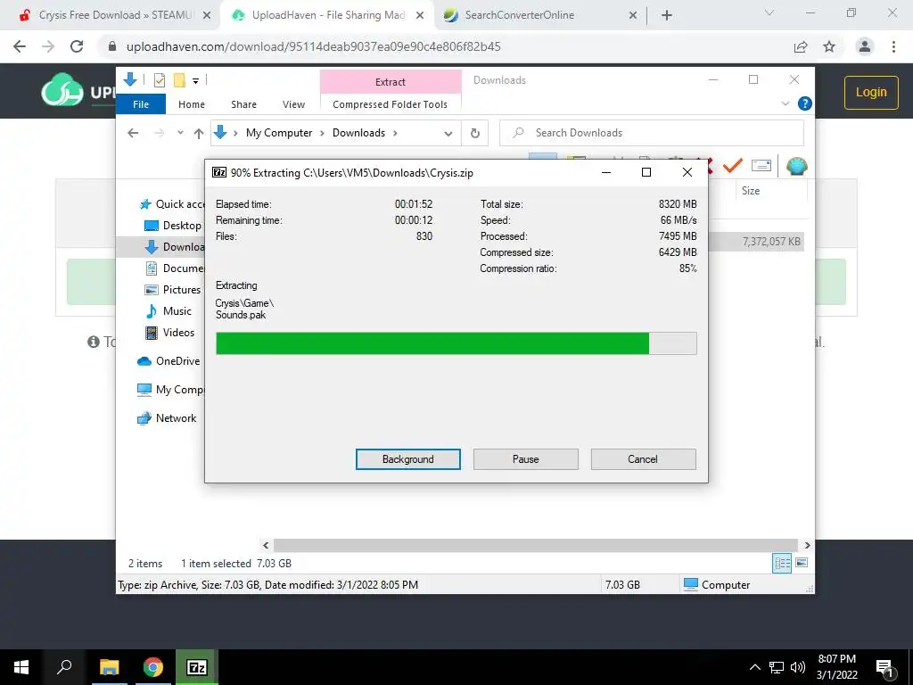Click quick access properties checkmark icon
The image size is (913, 685).
point(159,80)
